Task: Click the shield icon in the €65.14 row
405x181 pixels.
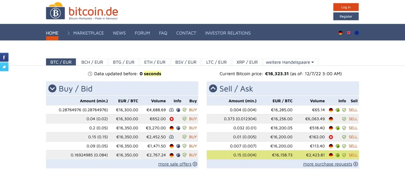Action: (344, 110)
